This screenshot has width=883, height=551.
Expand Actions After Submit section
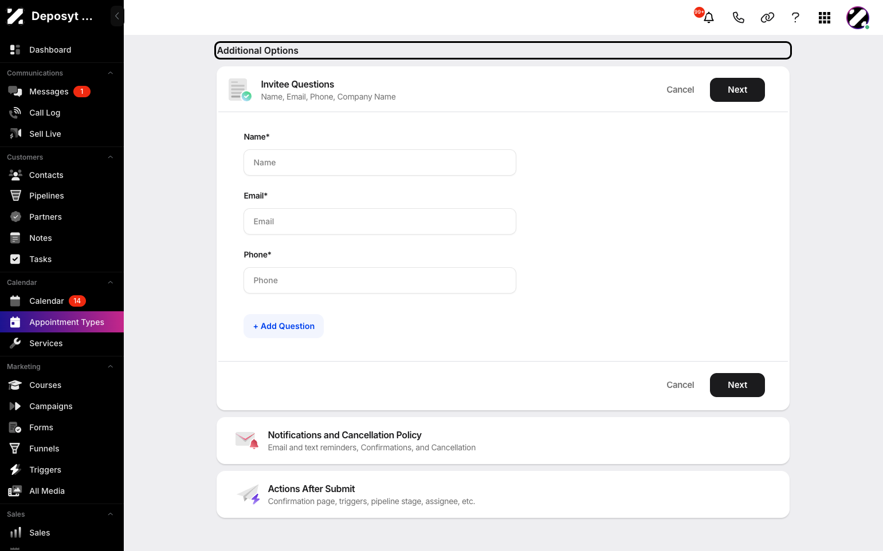(x=503, y=494)
